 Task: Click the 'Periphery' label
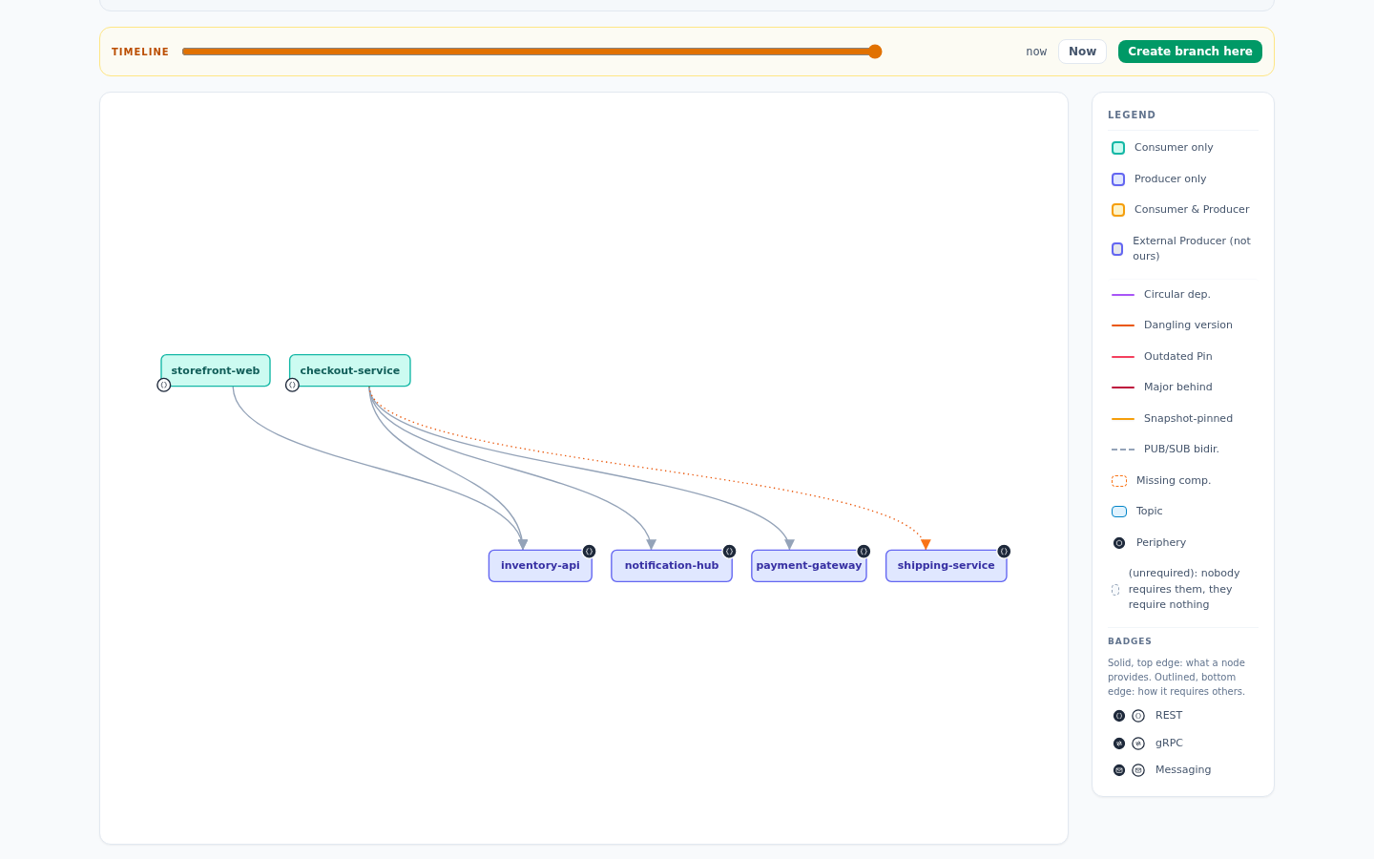pos(1161,542)
